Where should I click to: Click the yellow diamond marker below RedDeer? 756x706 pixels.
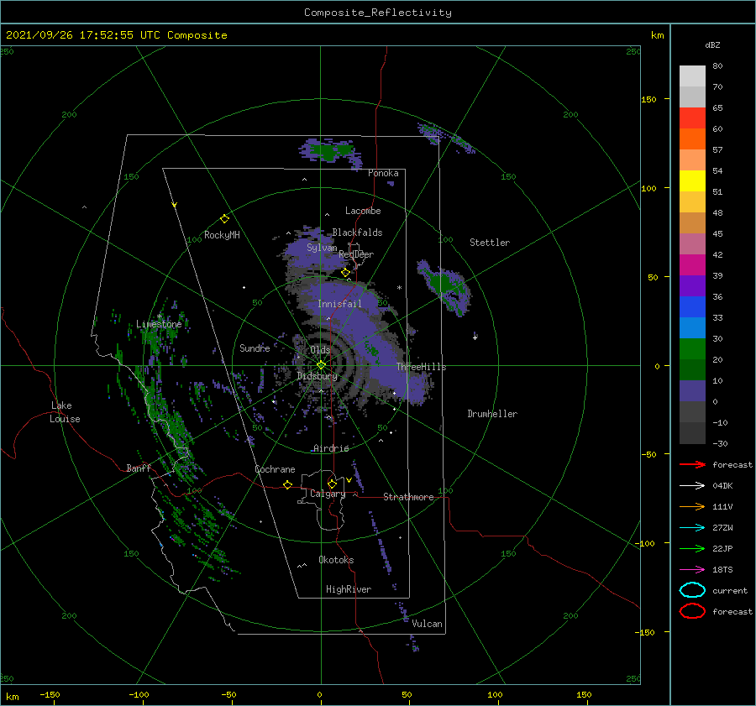point(345,273)
